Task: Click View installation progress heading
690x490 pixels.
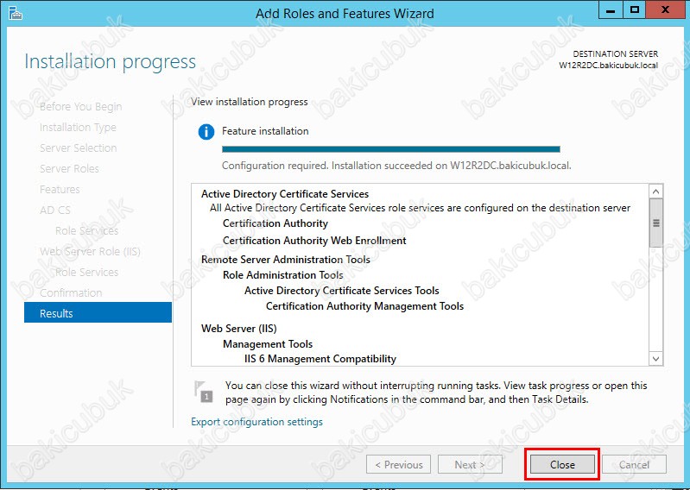Action: coord(249,102)
